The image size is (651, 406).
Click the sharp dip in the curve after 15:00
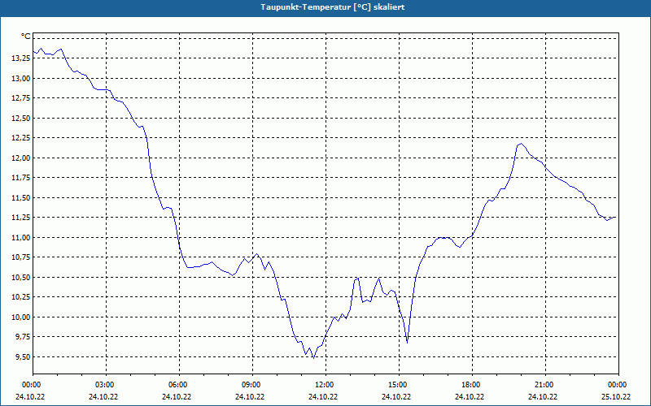pos(407,342)
